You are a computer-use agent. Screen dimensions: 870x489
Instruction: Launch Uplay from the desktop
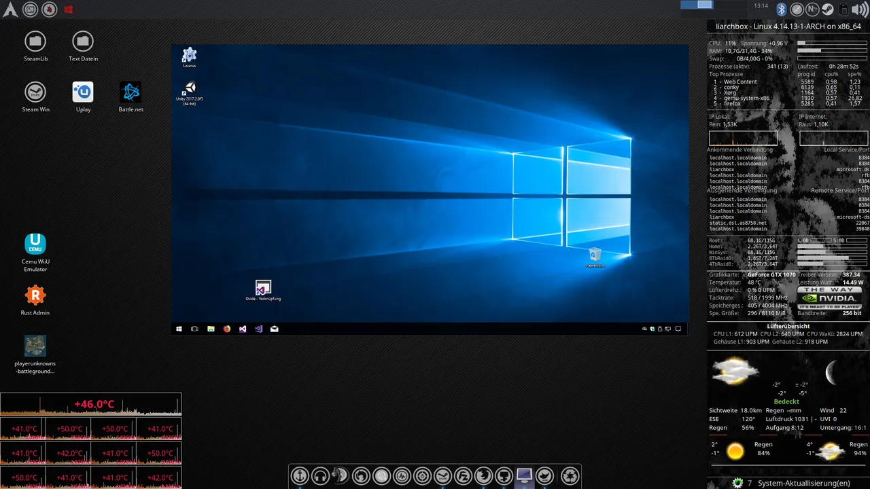[x=83, y=97]
